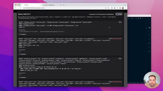Image resolution: width=163 pixels, height=91 pixels.
Task: Share this page from the address bar
Action: [x=106, y=8]
